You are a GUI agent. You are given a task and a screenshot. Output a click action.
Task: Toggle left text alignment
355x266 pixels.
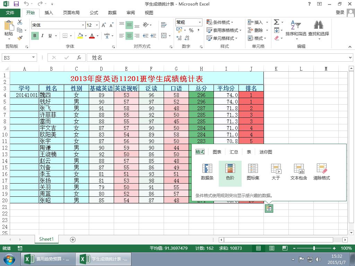tap(122, 36)
